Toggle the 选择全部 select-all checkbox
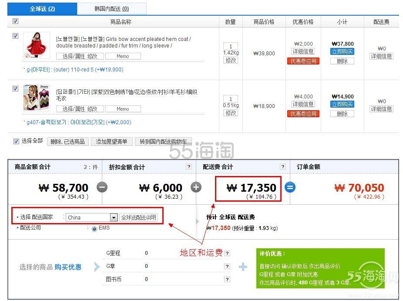403x301 pixels. pos(16,141)
